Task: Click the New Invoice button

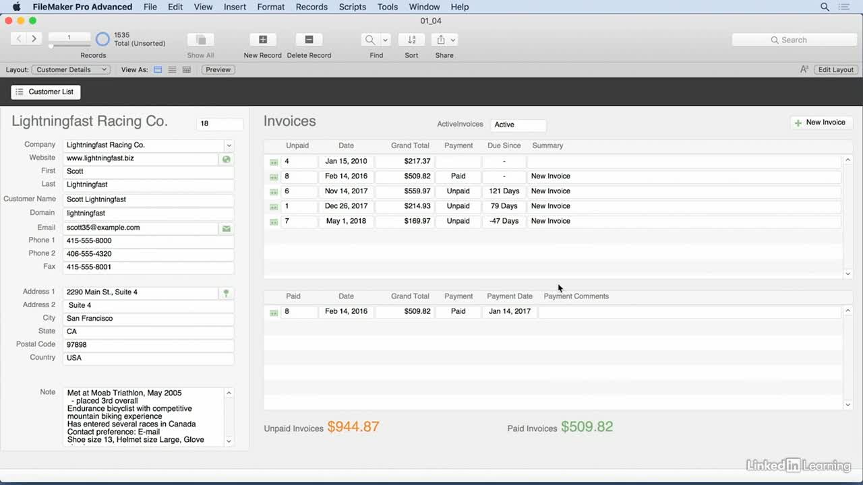Action: tap(821, 123)
